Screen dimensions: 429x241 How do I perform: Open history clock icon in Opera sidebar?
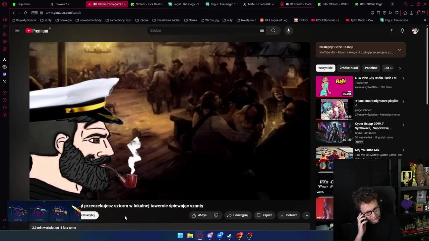click(x=4, y=100)
